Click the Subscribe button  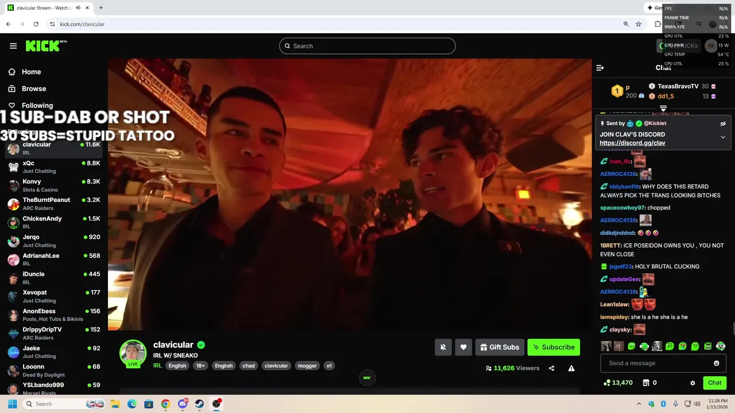click(554, 347)
